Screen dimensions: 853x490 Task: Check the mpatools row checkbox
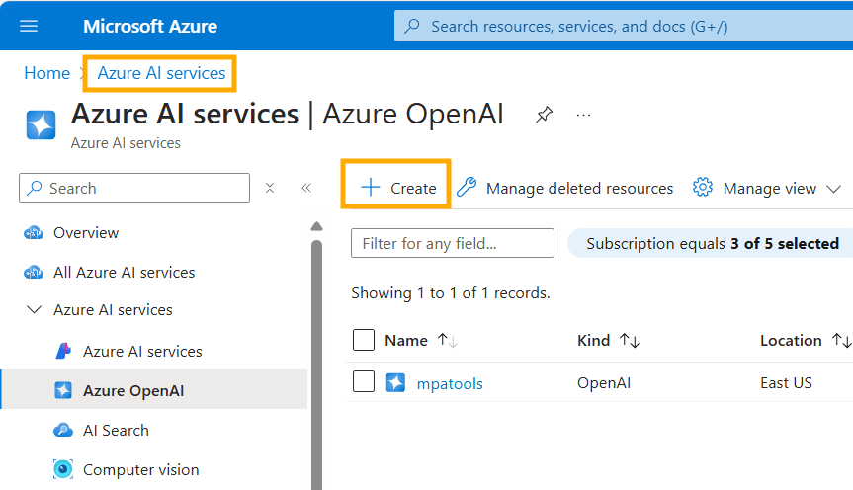coord(364,381)
